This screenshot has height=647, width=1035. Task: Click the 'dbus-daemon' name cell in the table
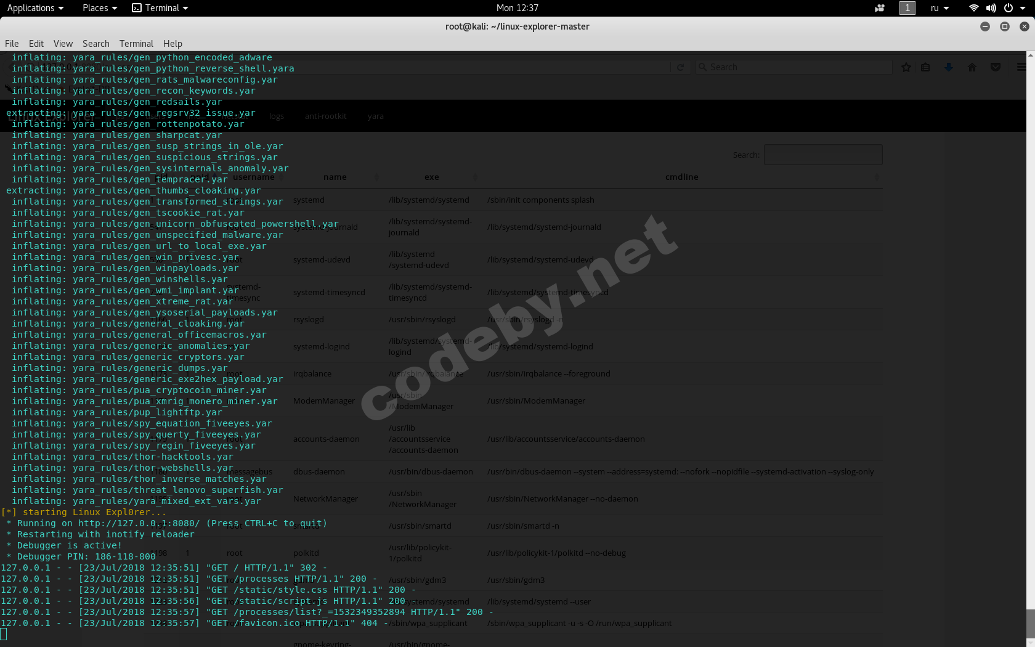(319, 472)
